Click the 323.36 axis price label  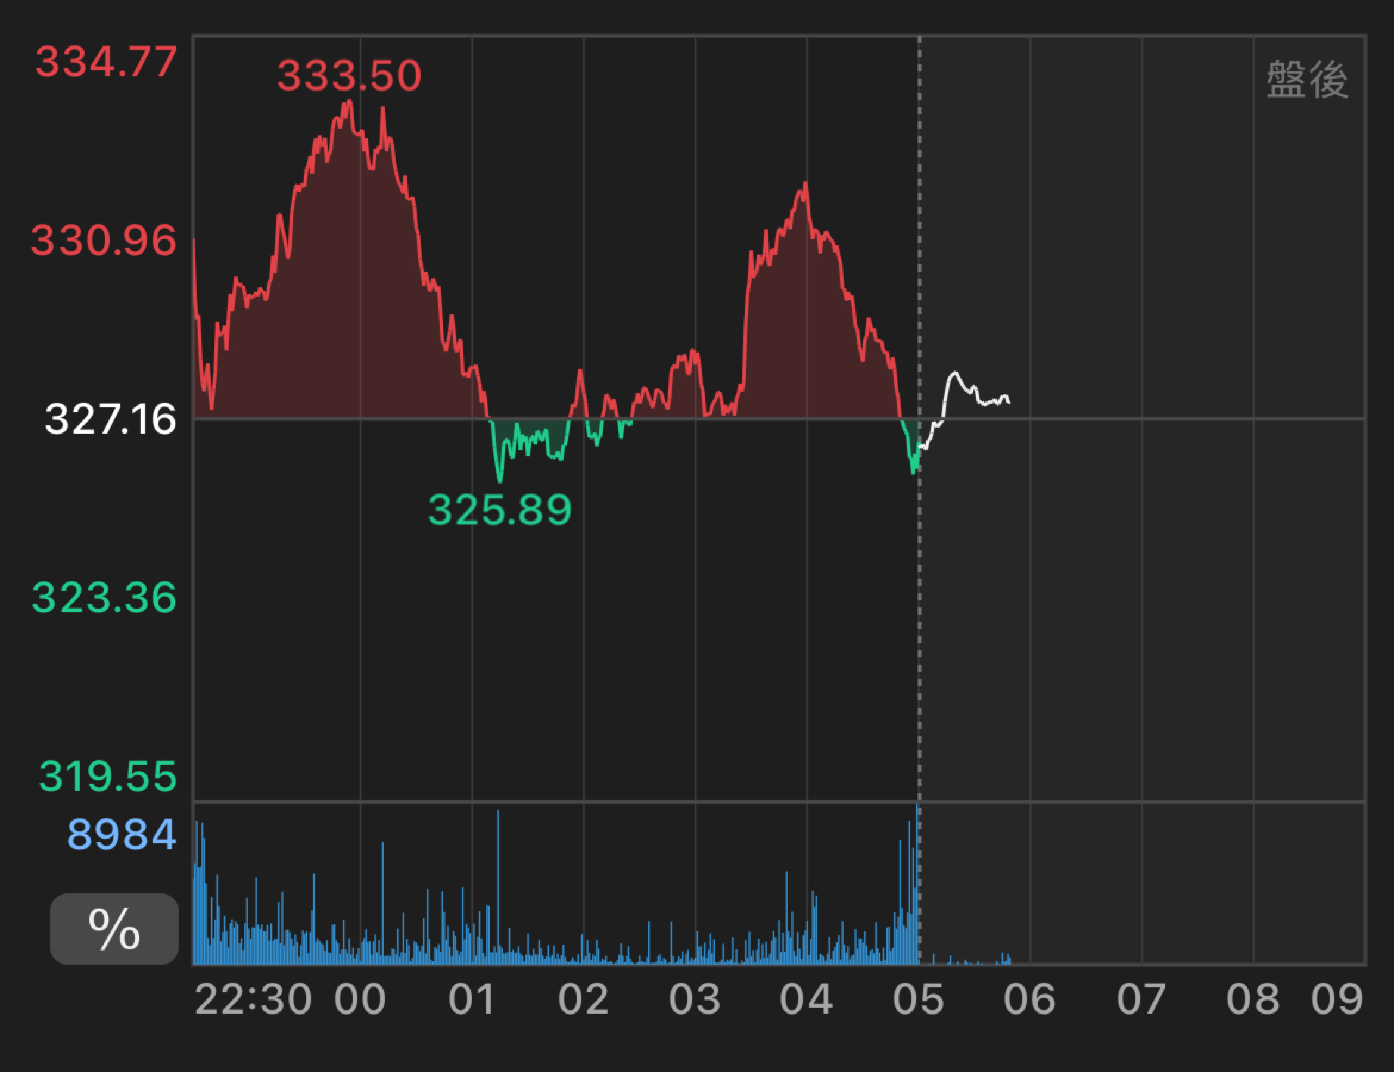(x=104, y=598)
